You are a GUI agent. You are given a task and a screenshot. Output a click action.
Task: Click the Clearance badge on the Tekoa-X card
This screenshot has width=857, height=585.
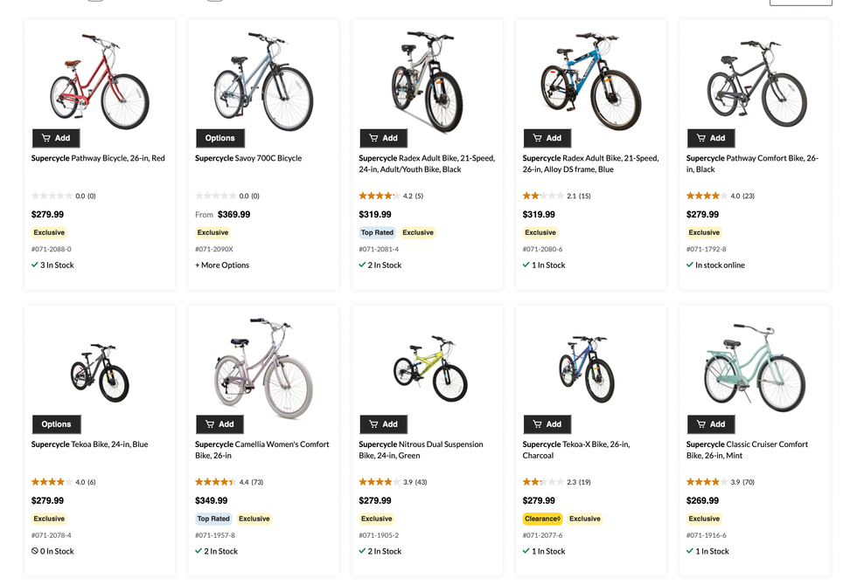click(x=542, y=518)
